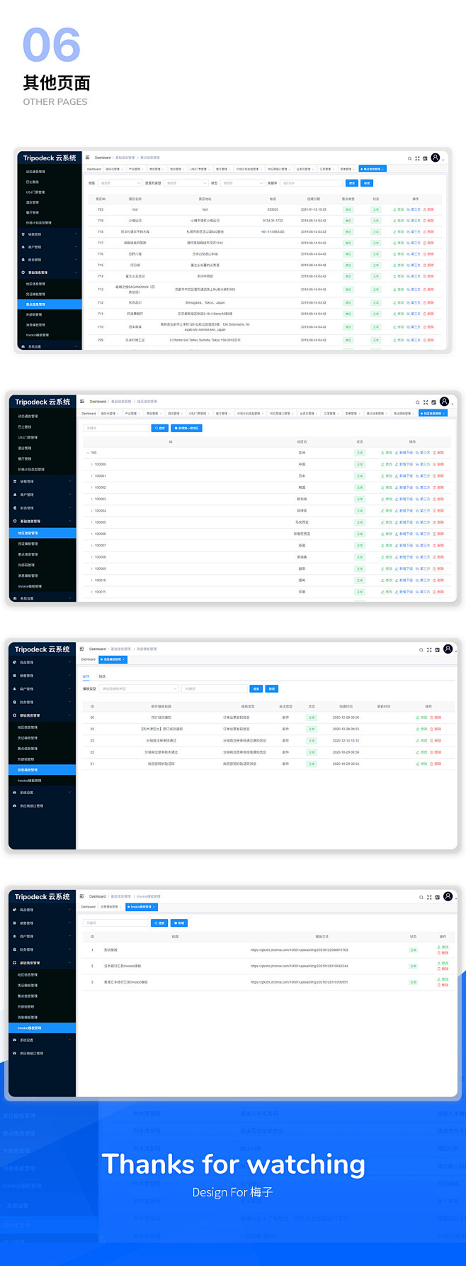Click blue 搜索 button on 消息模板管理 page

(256, 688)
